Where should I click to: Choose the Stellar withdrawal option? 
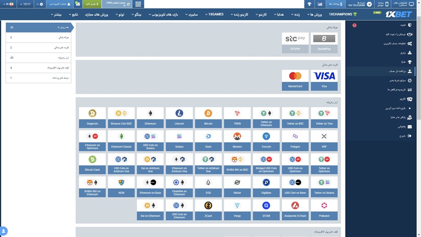(237, 187)
